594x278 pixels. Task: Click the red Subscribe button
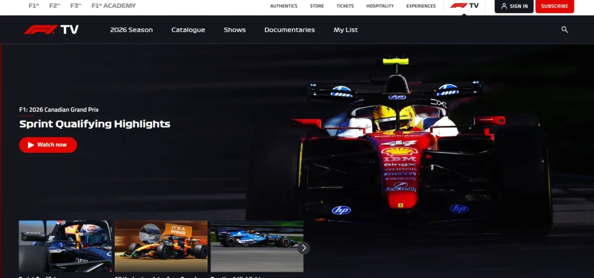[555, 6]
